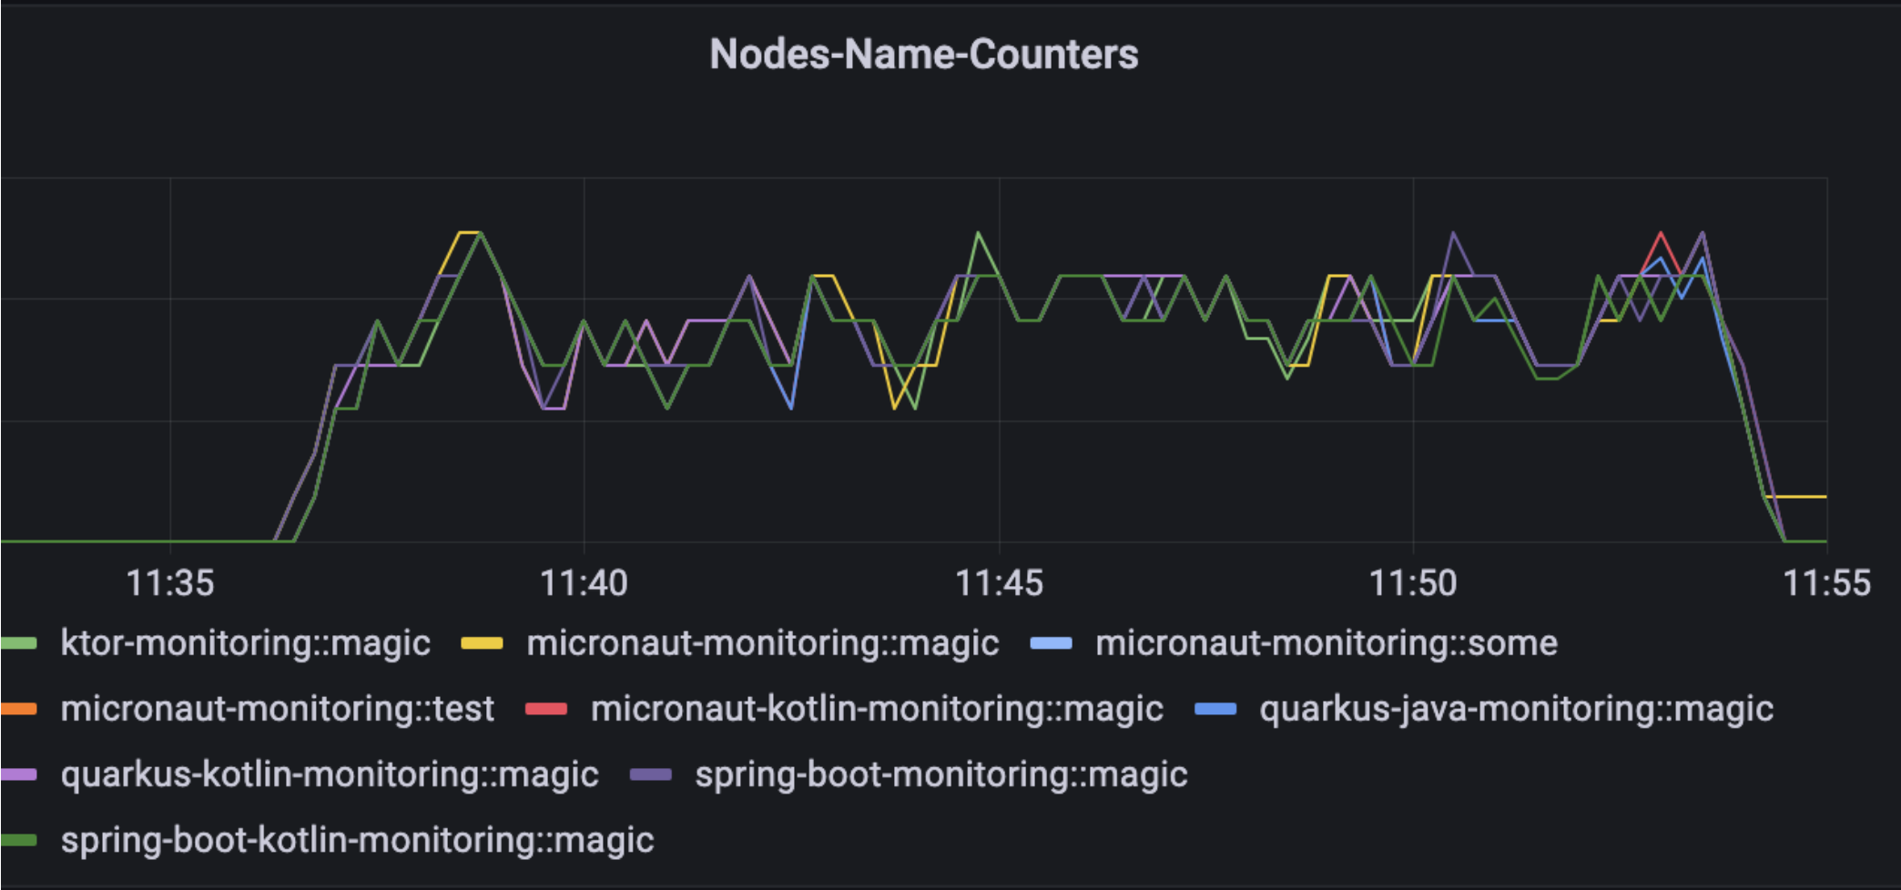The height and width of the screenshot is (890, 1901).
Task: Open color picker for ktor-monitoring::magic swatch
Action: [19, 643]
